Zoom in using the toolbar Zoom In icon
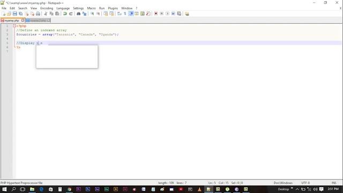Image resolution: width=343 pixels, height=193 pixels. 92,13
